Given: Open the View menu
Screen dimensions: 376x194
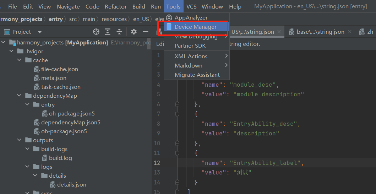Looking at the screenshot, I should point(44,6).
